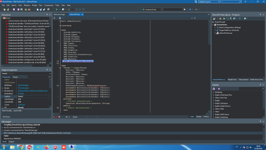266x150 pixels.
Task: Click the green Run play button
Action: pyautogui.click(x=57, y=10)
